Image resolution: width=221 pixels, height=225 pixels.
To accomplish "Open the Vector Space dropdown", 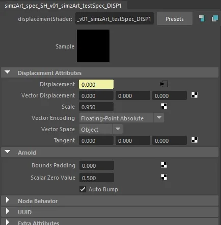I will pos(101,129).
